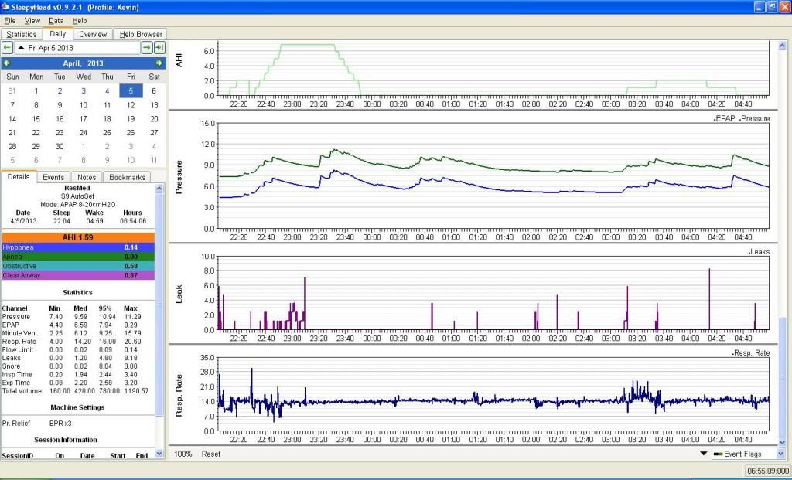Image resolution: width=792 pixels, height=480 pixels.
Task: Click the Fri Apr 5 2013 date field
Action: tap(78, 48)
